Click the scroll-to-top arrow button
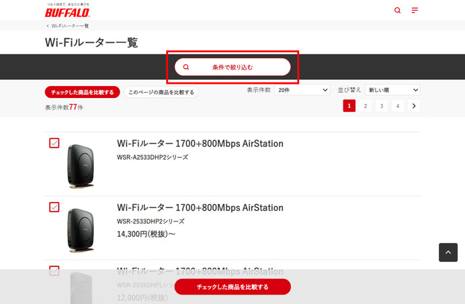The height and width of the screenshot is (304, 465). 448,252
